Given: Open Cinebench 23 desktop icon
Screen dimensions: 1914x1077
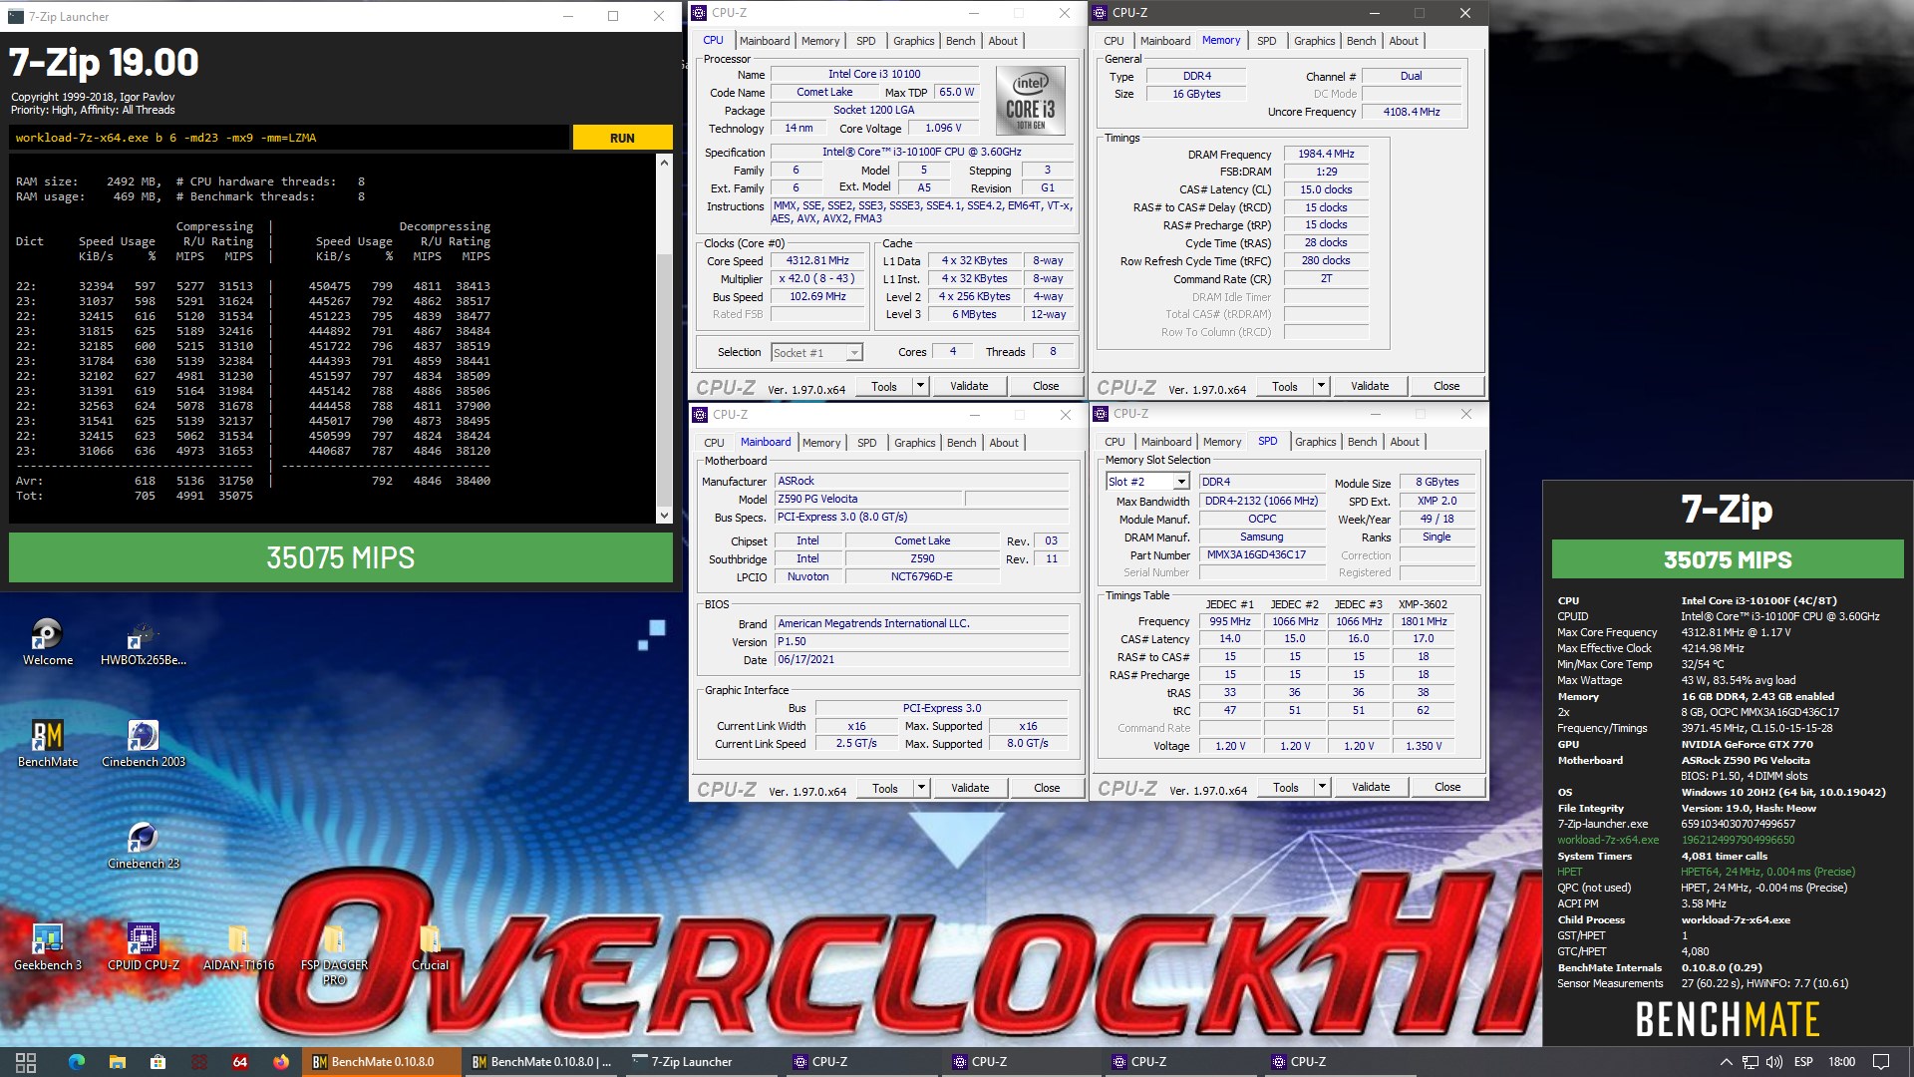Looking at the screenshot, I should (143, 846).
